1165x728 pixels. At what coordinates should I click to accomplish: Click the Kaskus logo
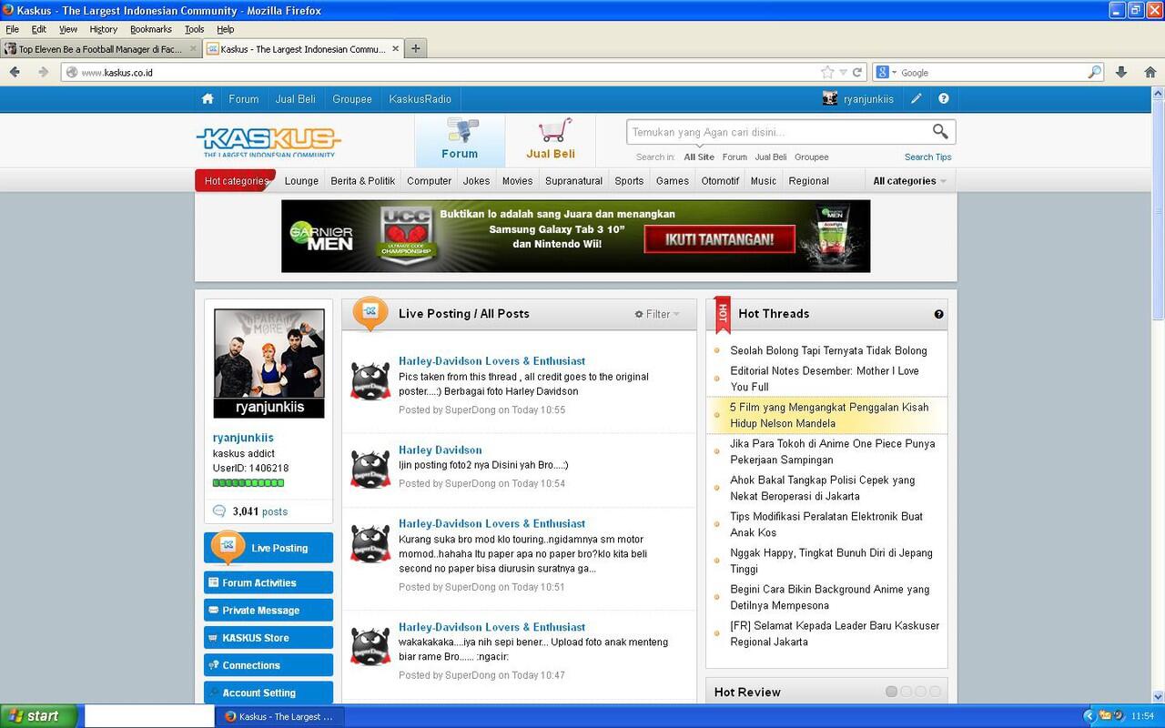[x=268, y=142]
